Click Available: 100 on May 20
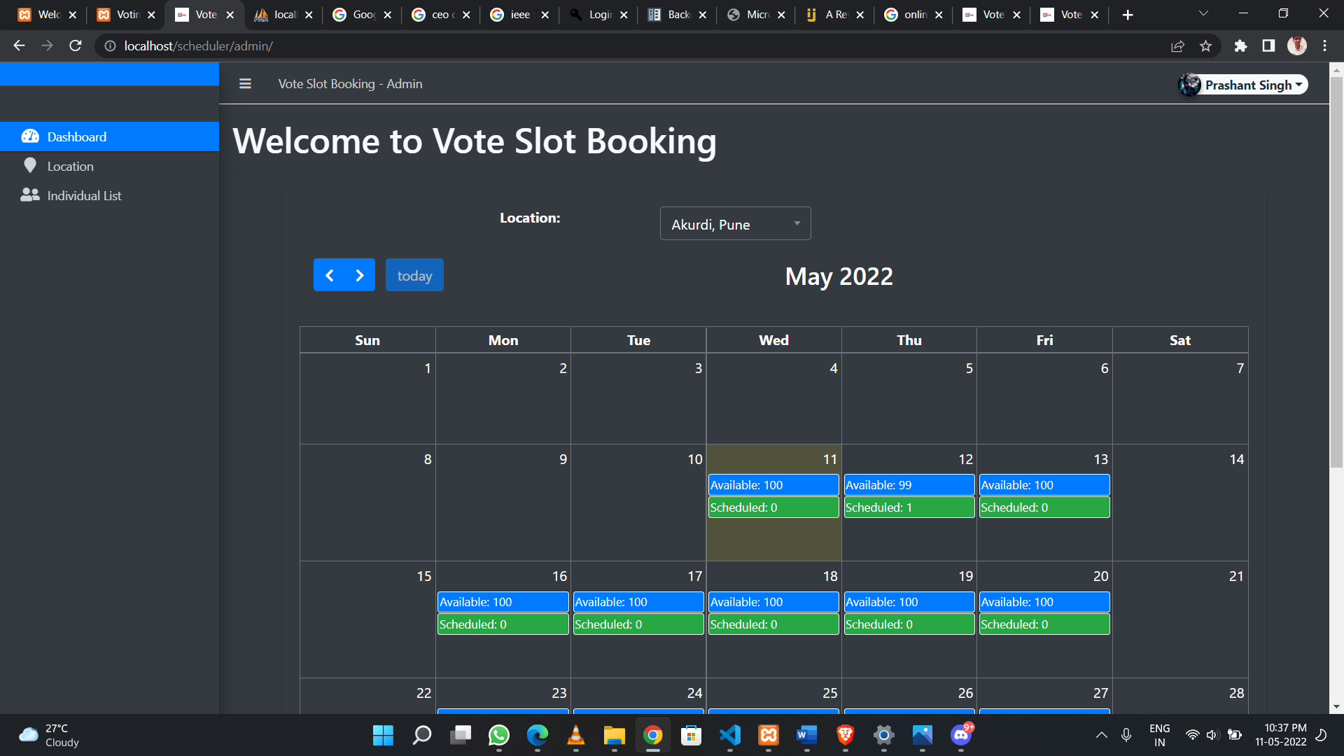1344x756 pixels. tap(1044, 601)
